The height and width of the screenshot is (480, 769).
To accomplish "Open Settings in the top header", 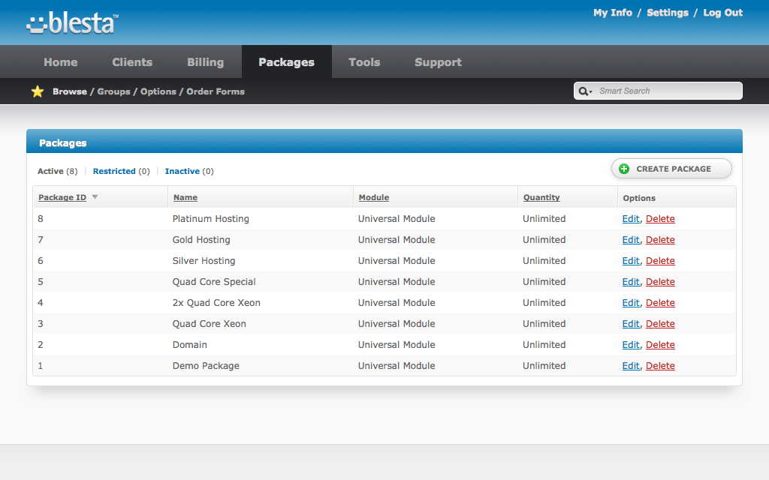I will [667, 13].
